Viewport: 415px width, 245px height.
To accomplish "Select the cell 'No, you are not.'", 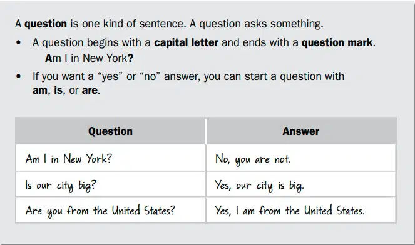I will point(301,158).
